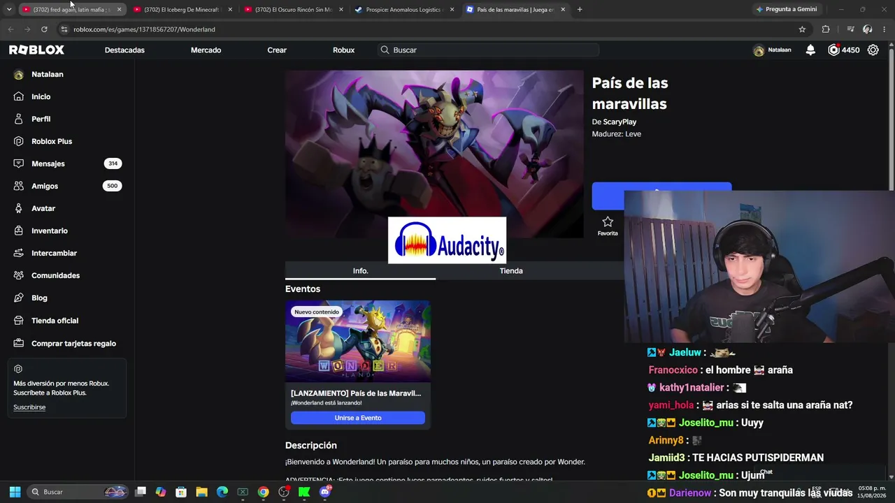This screenshot has width=895, height=503.
Task: Click the Avatar icon in the sidebar
Action: coord(19,208)
